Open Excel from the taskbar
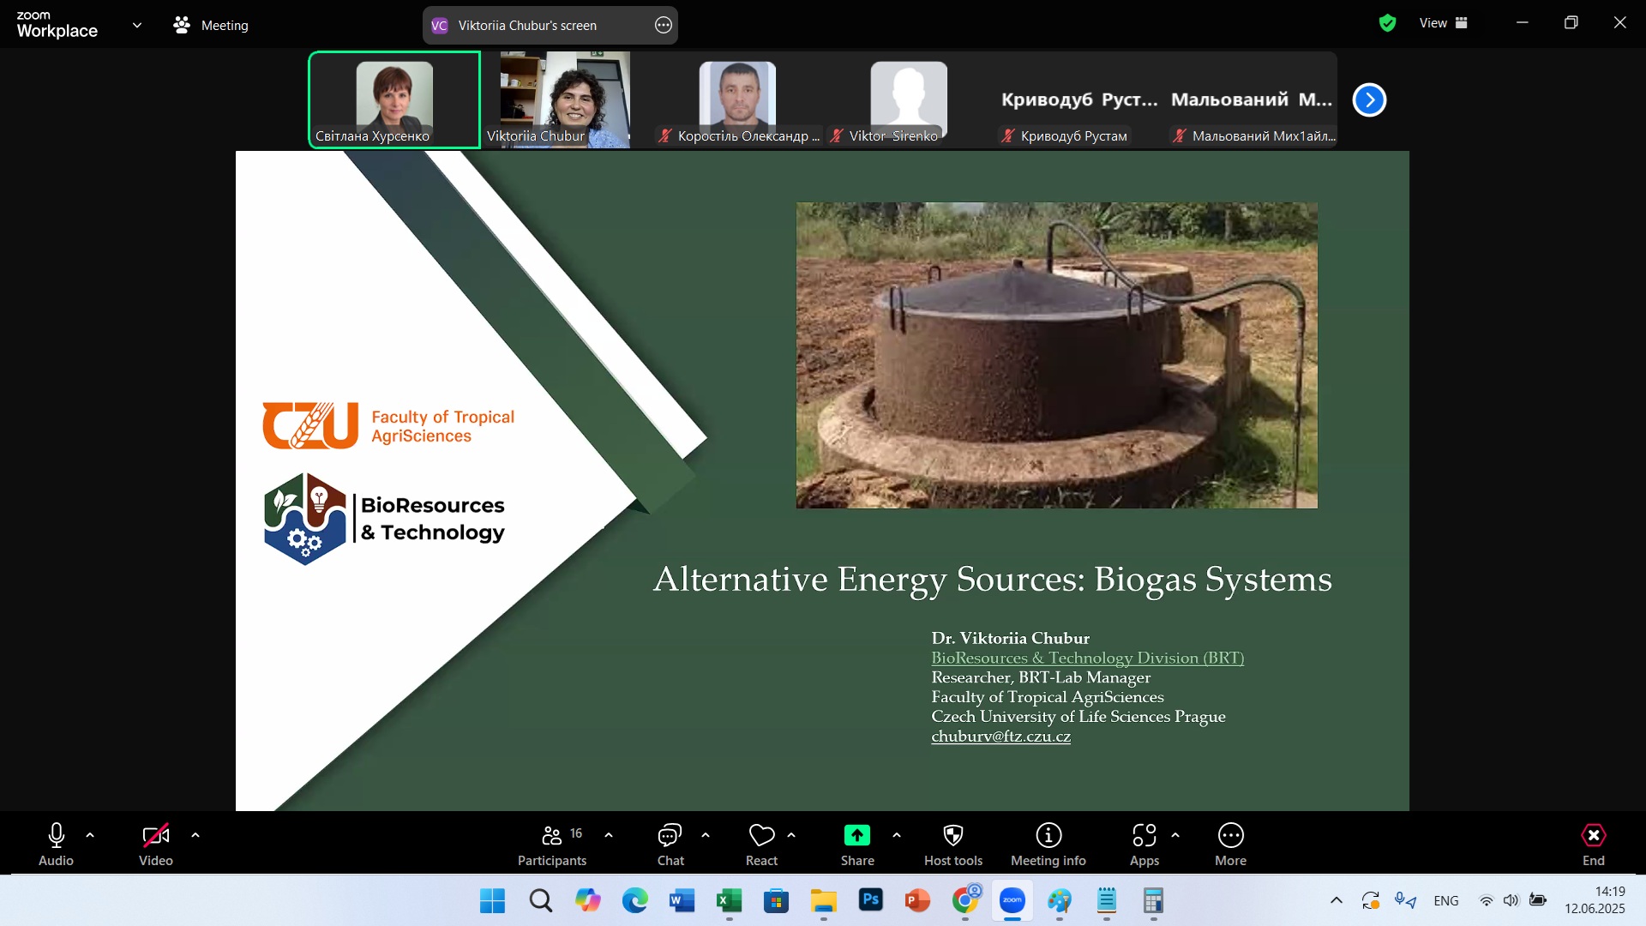 [x=730, y=901]
